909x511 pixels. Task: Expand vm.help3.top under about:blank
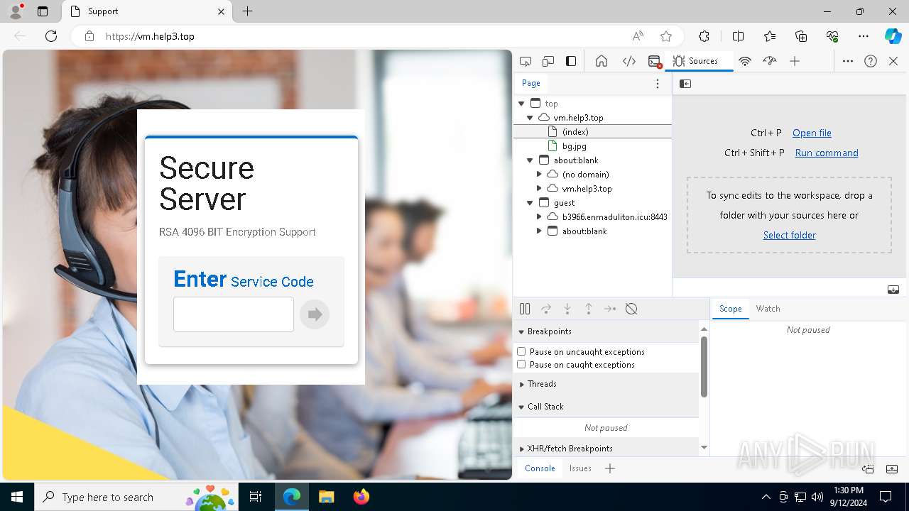click(x=539, y=189)
